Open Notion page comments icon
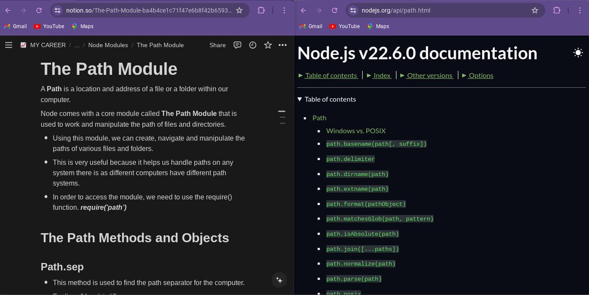589x295 pixels. click(238, 45)
